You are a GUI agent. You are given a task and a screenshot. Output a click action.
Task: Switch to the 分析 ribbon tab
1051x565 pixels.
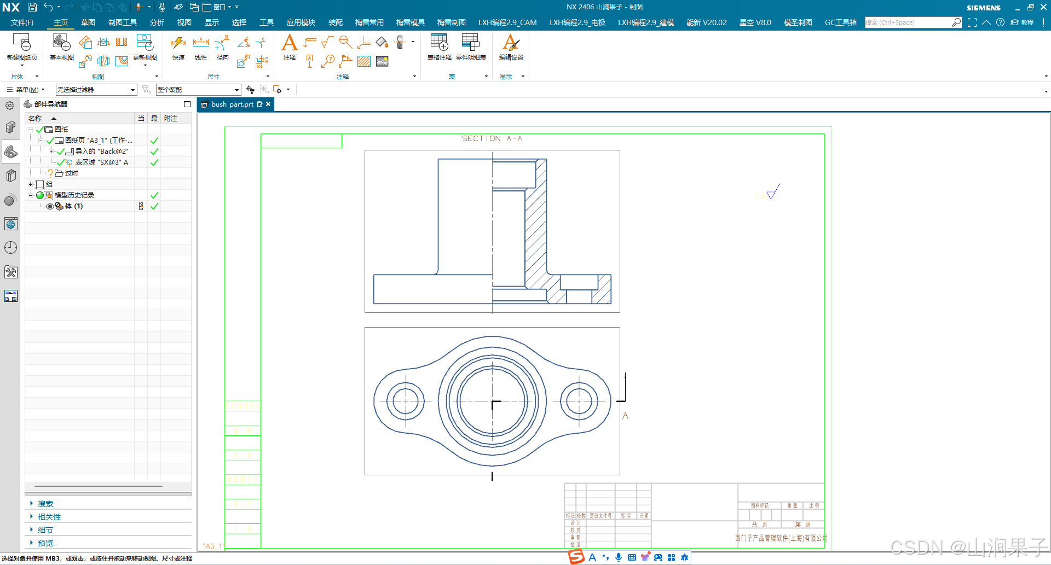tap(157, 22)
